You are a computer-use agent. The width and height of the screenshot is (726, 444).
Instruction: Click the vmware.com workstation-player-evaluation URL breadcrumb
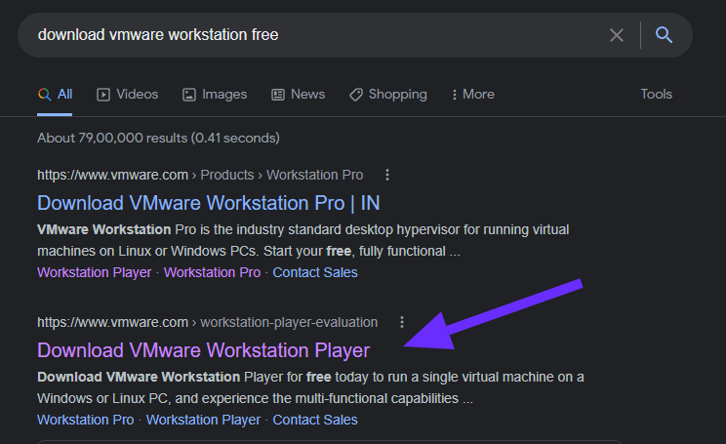click(x=208, y=322)
